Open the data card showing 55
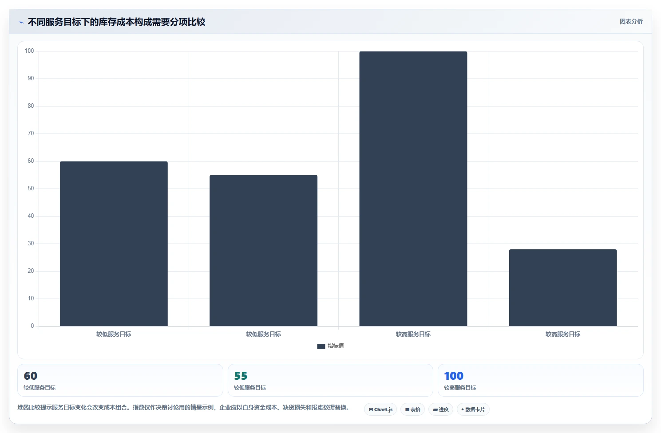Screen dimensions: 661x433 pos(330,380)
